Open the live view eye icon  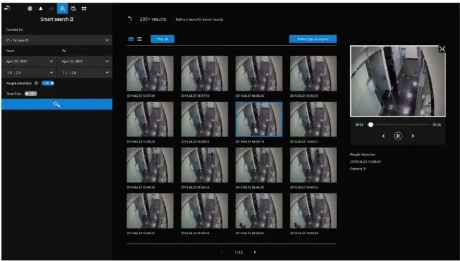(7, 9)
